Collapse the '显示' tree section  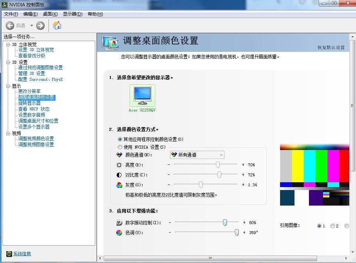pos(8,86)
